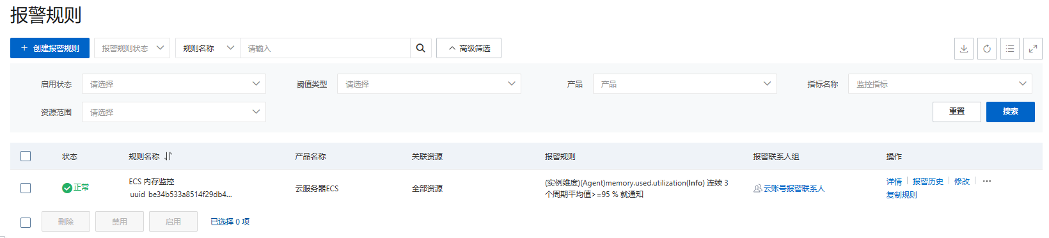
Task: Click the 复制规则 link
Action: [902, 195]
